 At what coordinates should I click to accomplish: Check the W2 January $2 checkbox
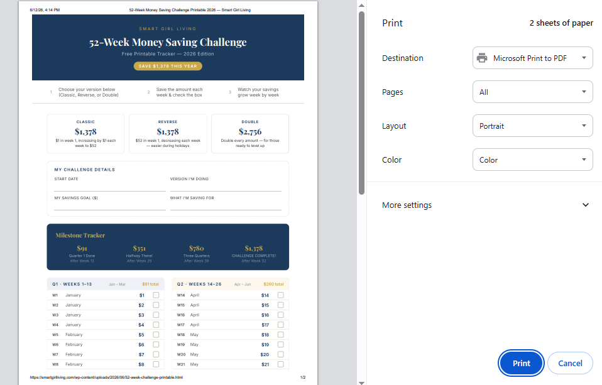[156, 305]
